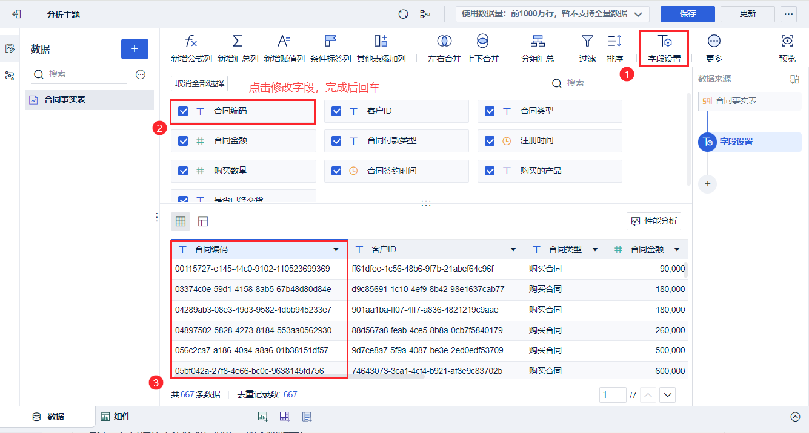Click the field search input box
The height and width of the screenshot is (433, 809).
tap(616, 83)
